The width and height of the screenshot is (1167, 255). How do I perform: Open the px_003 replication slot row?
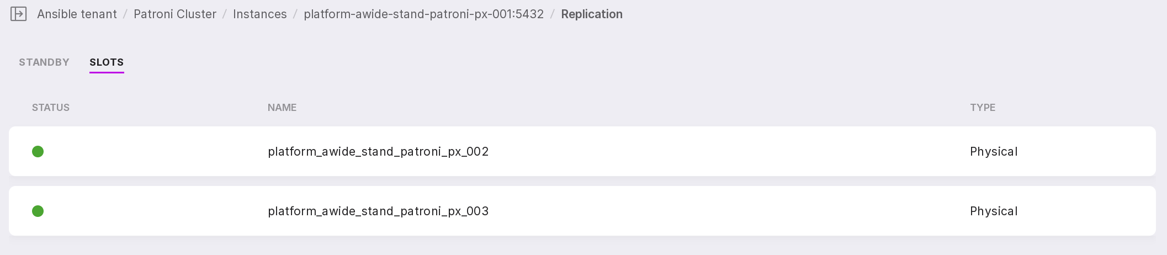tap(662, 211)
